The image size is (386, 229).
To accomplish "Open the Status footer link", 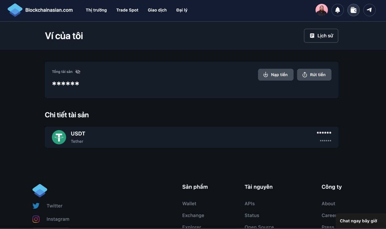I will 252,215.
